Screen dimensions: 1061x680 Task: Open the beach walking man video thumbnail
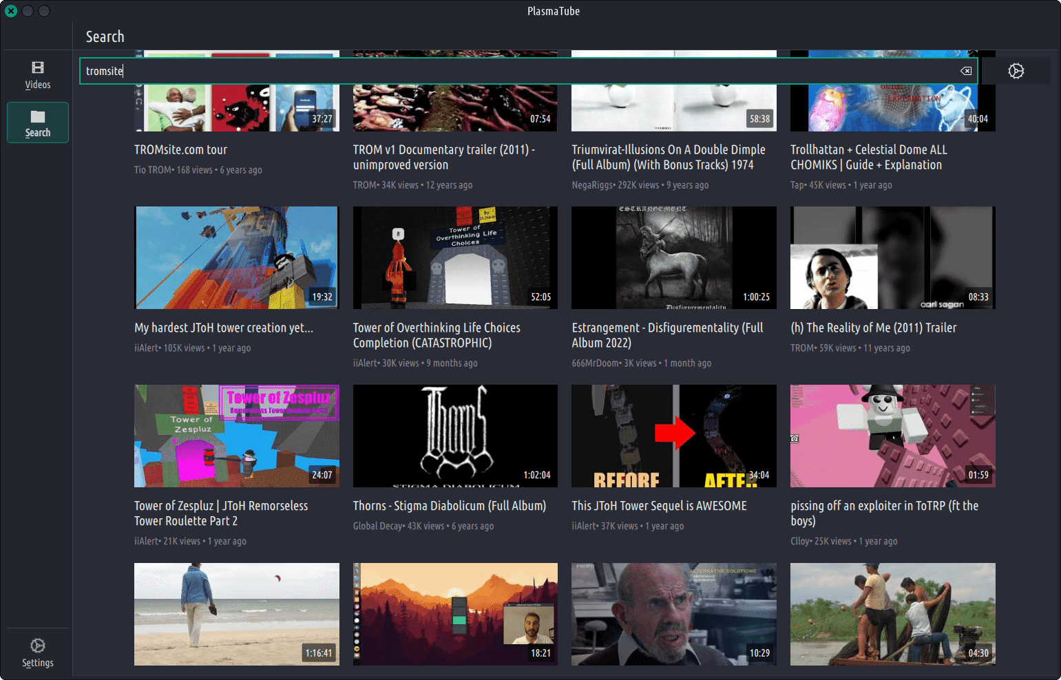[236, 614]
